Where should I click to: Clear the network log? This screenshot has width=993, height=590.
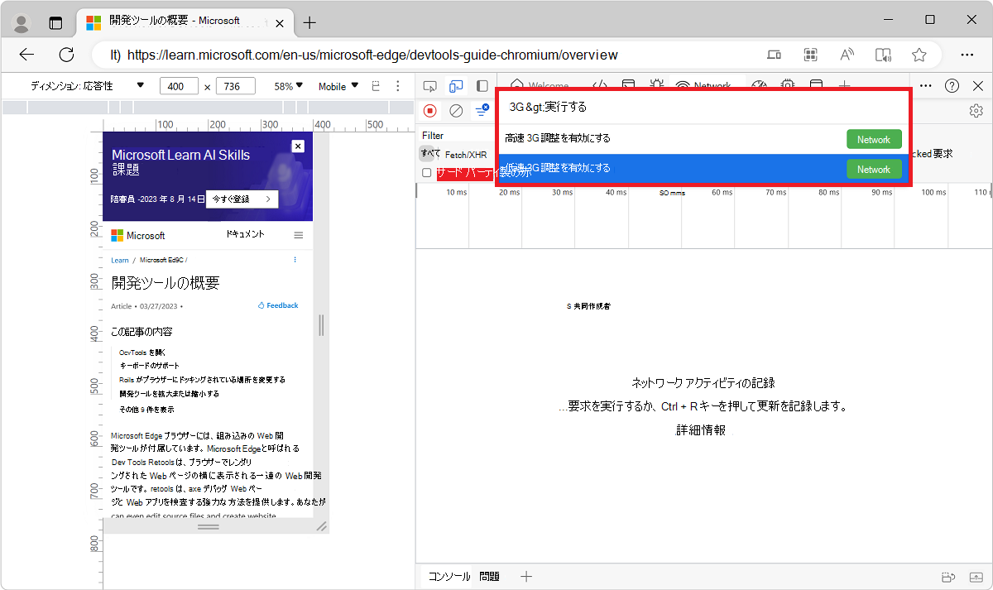[456, 110]
